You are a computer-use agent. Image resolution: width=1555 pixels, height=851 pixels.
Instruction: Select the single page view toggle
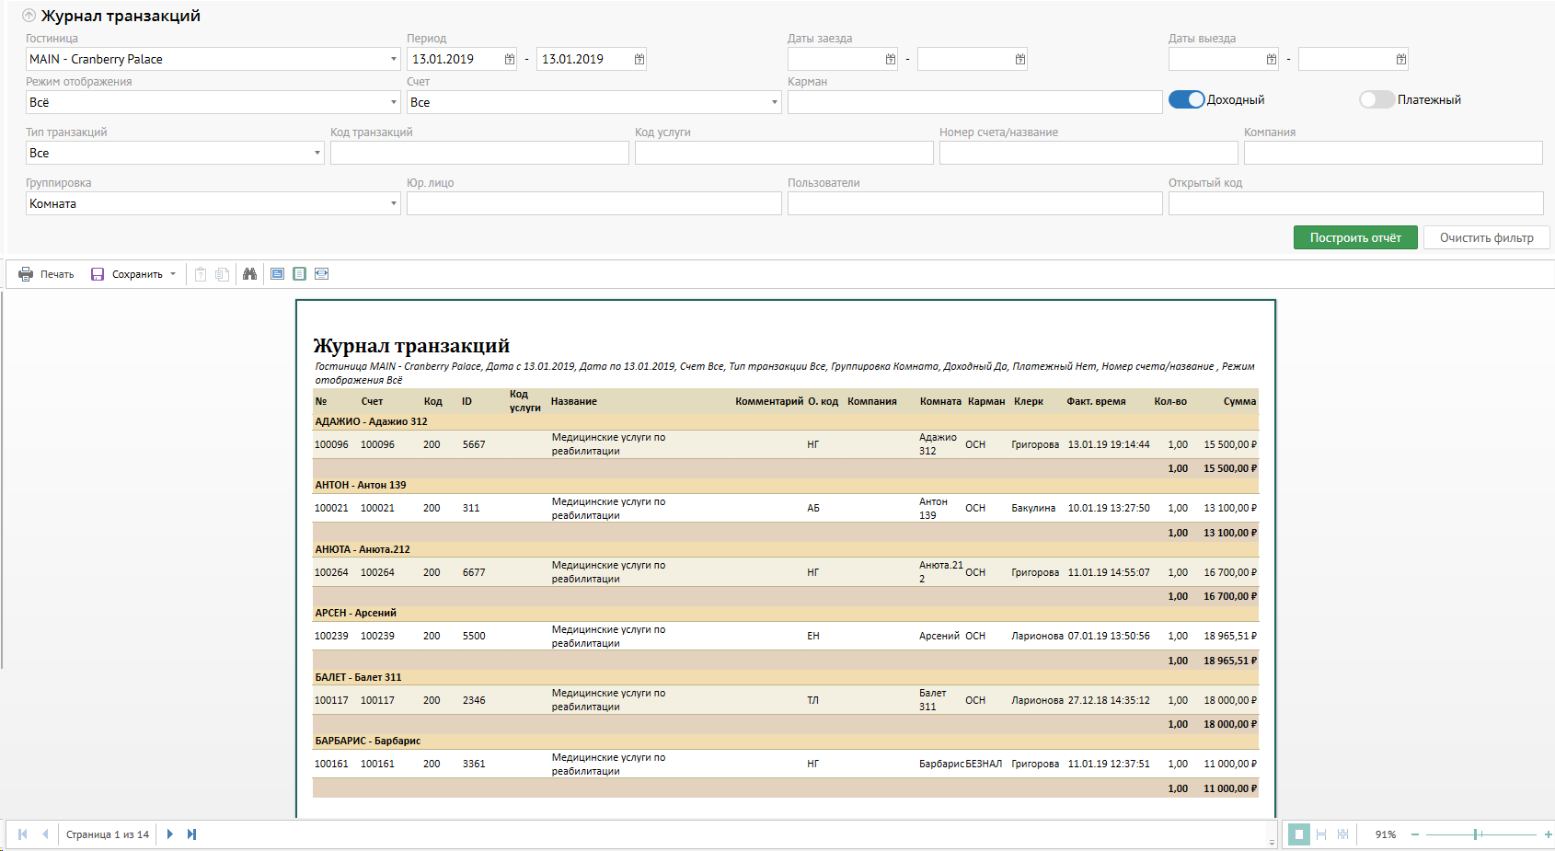click(1298, 834)
